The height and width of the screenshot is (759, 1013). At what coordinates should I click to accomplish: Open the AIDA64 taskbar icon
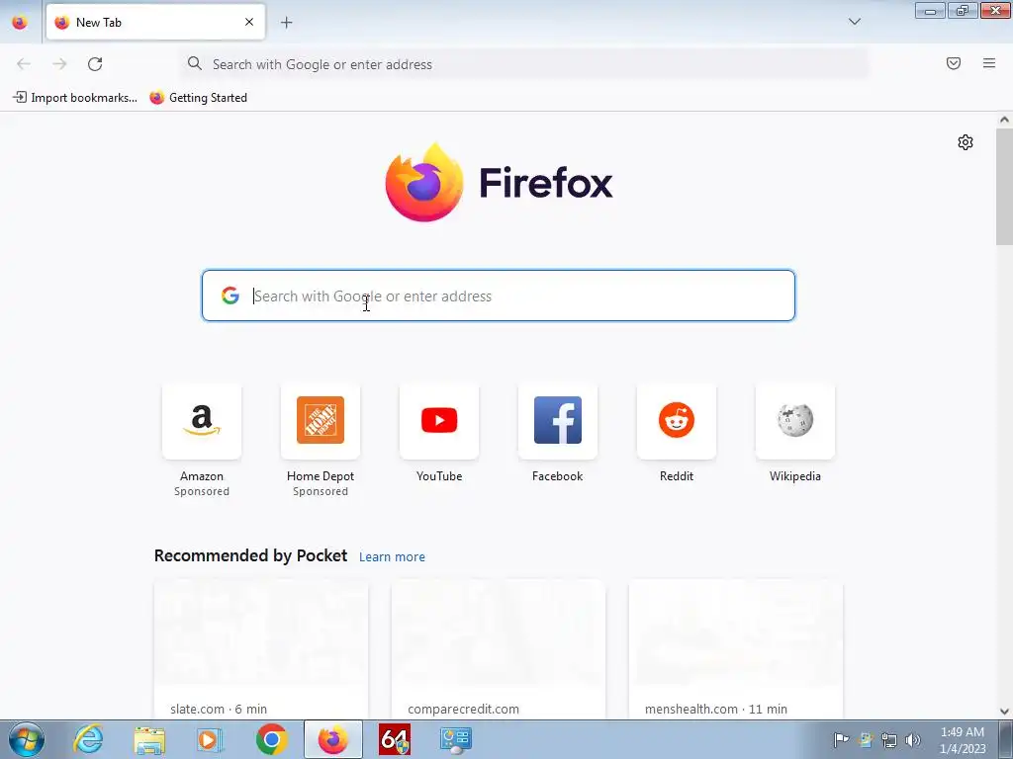click(395, 739)
